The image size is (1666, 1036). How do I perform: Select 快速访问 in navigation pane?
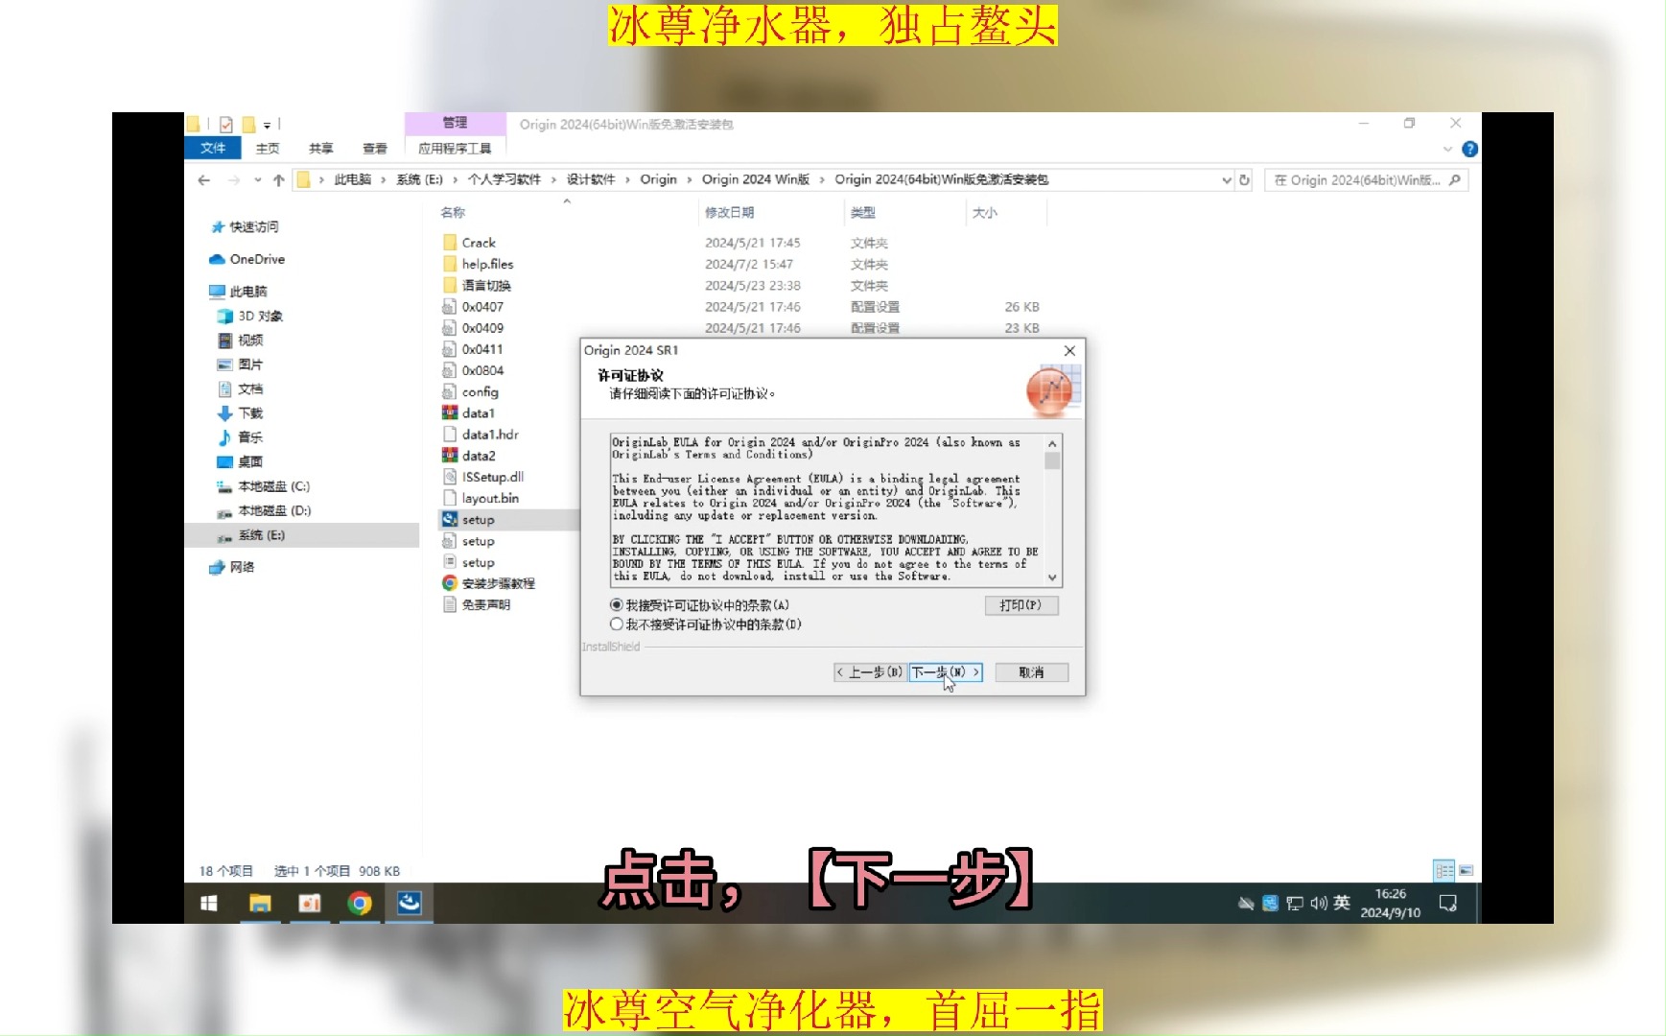tap(254, 226)
